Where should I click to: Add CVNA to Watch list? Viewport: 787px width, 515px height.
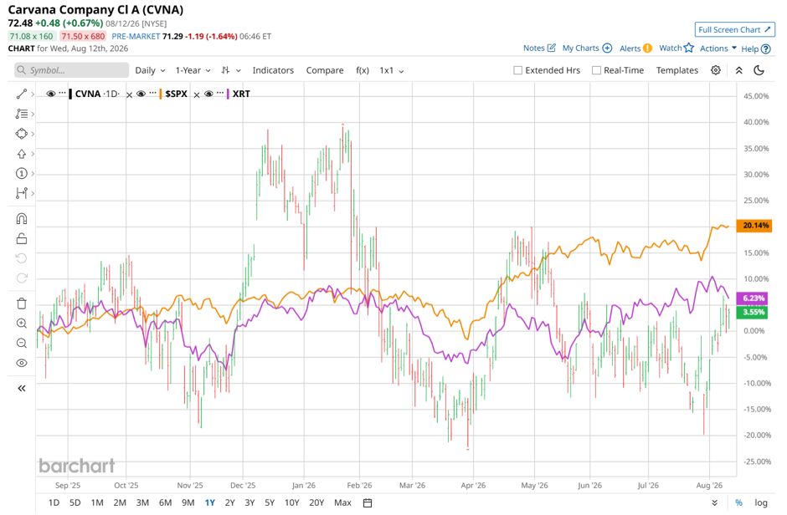(x=676, y=48)
